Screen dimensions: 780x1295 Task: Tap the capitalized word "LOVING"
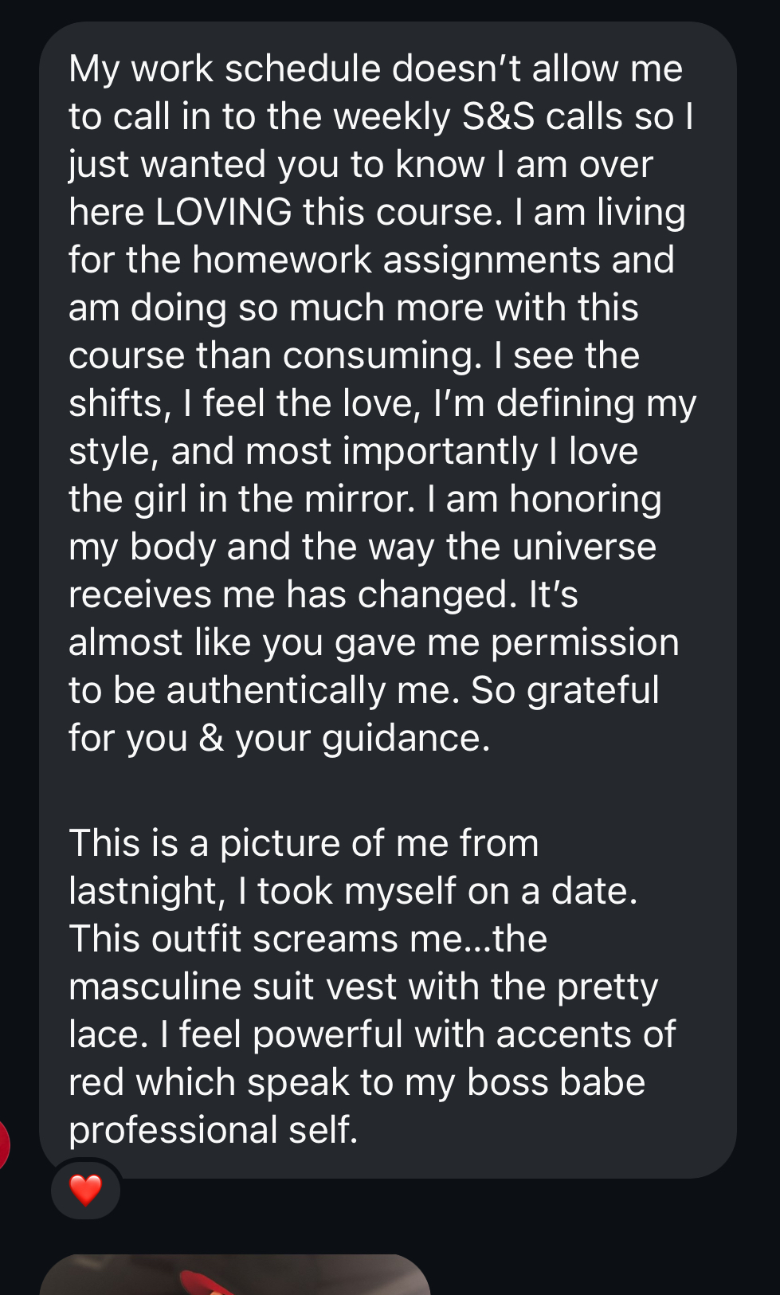tap(224, 213)
